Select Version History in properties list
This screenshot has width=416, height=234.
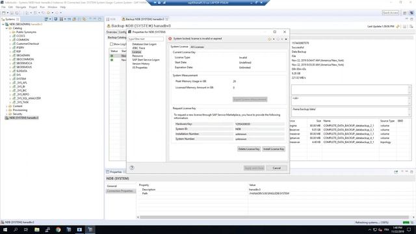pyautogui.click(x=141, y=64)
